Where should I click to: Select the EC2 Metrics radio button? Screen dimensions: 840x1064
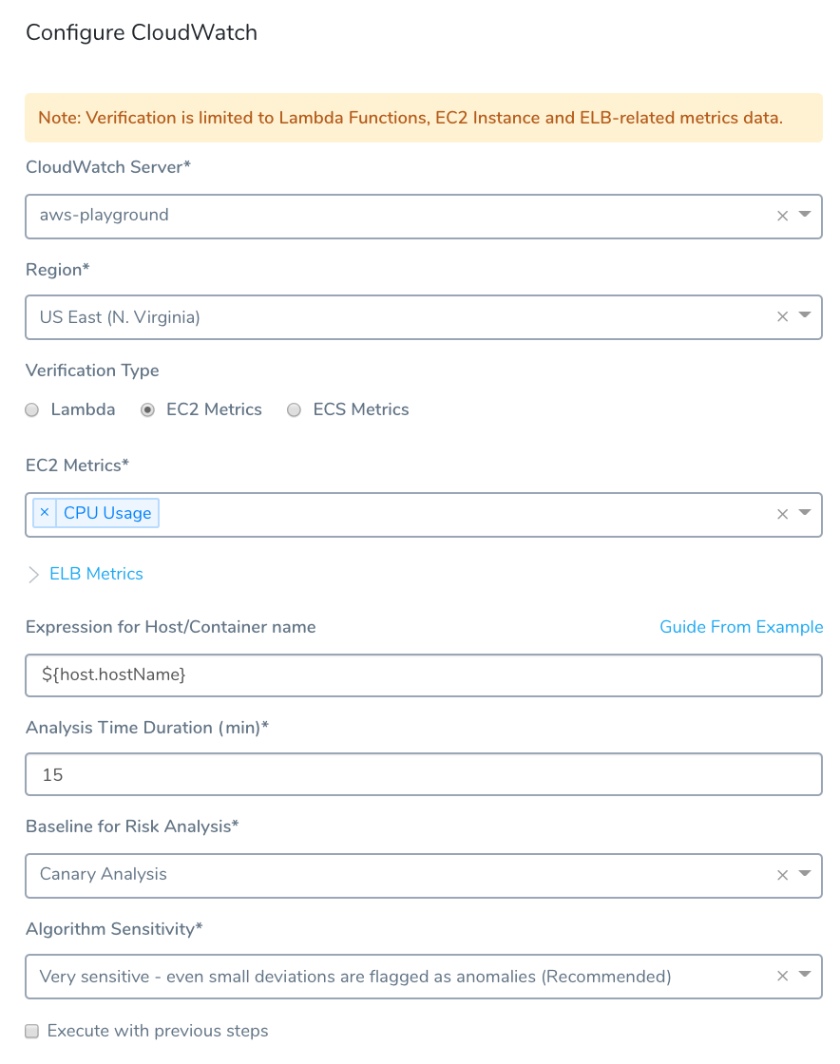[147, 409]
